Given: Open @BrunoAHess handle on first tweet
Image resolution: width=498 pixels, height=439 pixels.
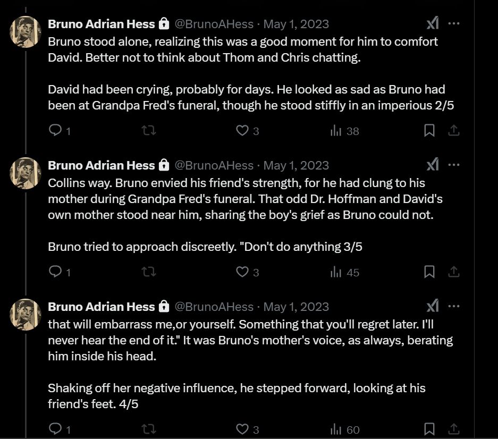Looking at the screenshot, I should pyautogui.click(x=214, y=24).
